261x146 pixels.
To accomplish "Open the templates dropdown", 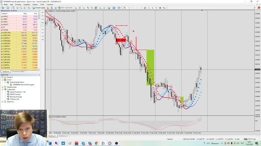I will coord(119,8).
